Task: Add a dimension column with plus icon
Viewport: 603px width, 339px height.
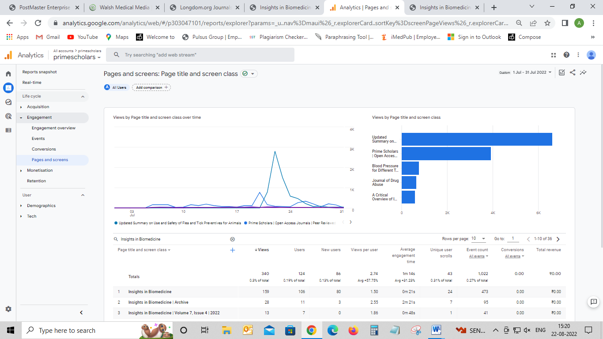Action: click(x=233, y=250)
